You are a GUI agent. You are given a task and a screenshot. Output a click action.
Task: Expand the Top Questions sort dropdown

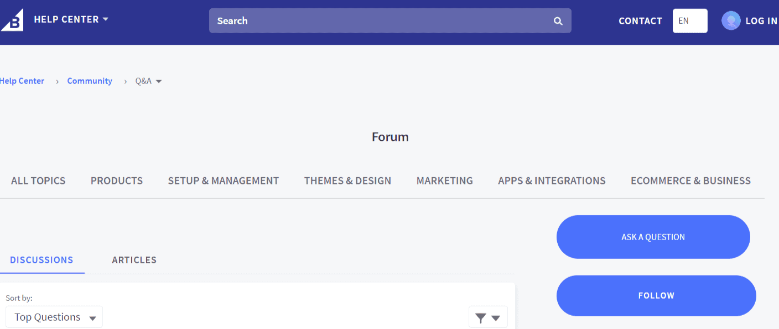[54, 317]
